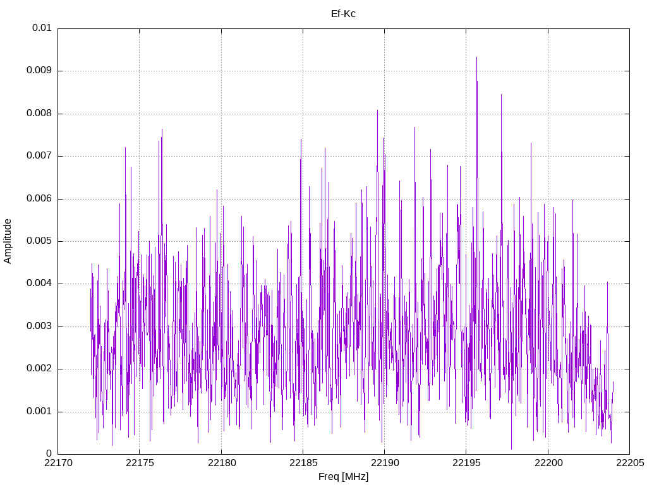647x485 pixels.
Task: Click the x-axis tick label 22195
Action: 467,463
